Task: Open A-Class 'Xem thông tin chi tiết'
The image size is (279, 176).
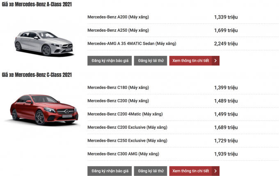Action: 191,61
